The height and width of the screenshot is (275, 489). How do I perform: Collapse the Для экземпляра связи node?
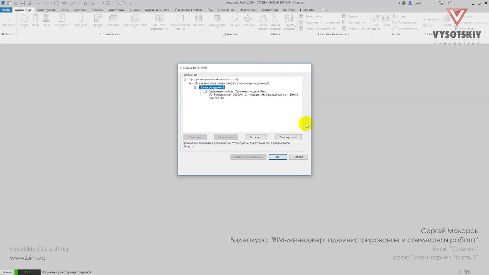coord(190,83)
